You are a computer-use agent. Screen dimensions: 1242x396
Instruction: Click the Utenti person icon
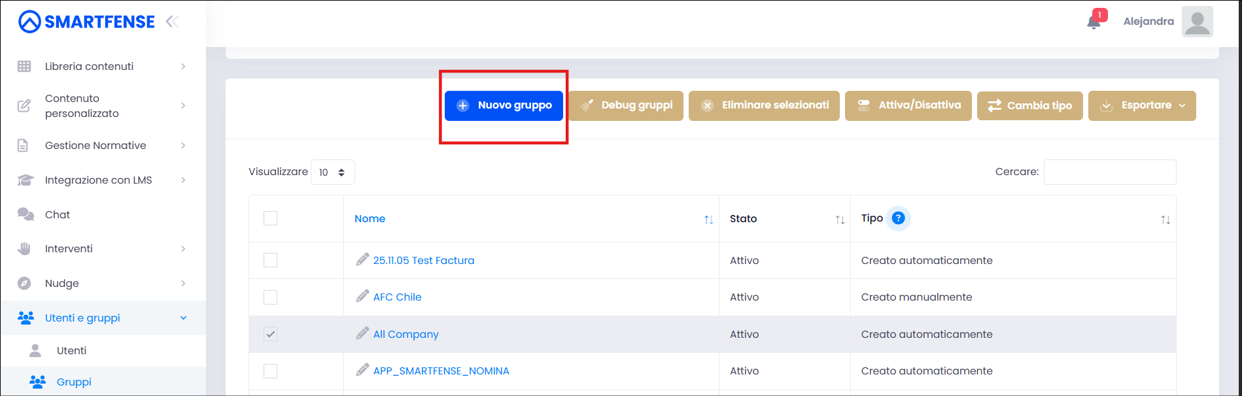[x=35, y=350]
